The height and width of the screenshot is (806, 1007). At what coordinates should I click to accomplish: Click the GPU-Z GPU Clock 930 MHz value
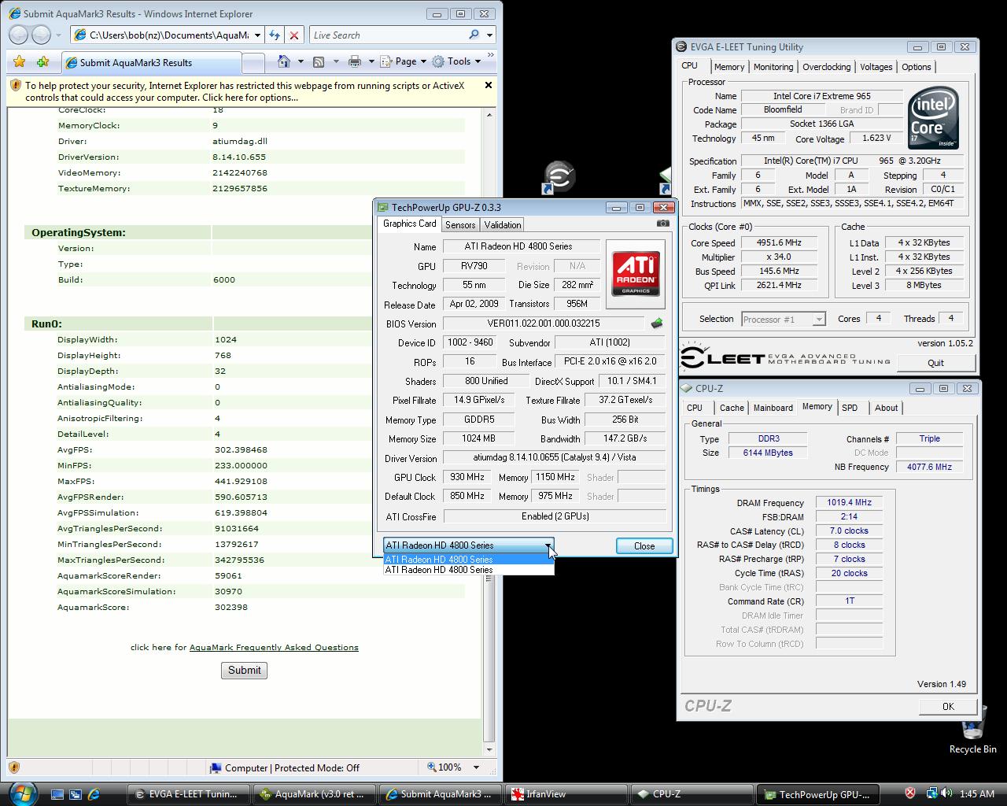(467, 477)
